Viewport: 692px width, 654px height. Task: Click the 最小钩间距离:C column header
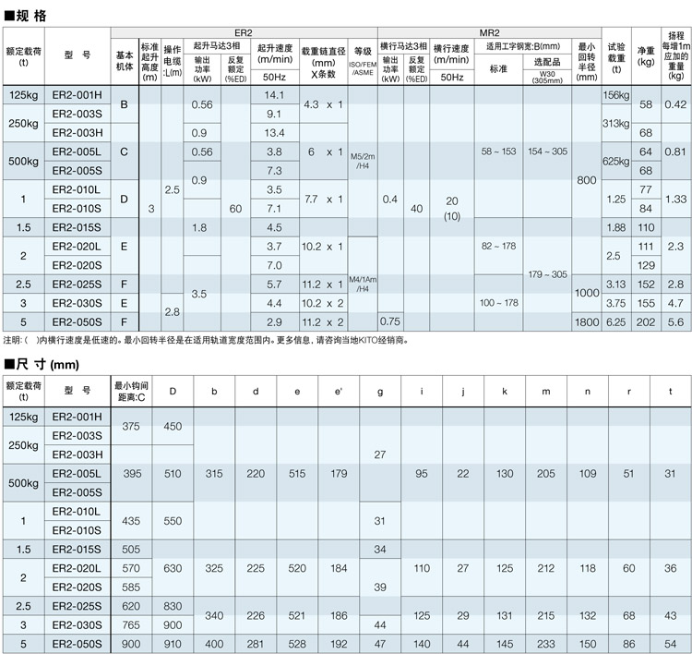pyautogui.click(x=131, y=391)
